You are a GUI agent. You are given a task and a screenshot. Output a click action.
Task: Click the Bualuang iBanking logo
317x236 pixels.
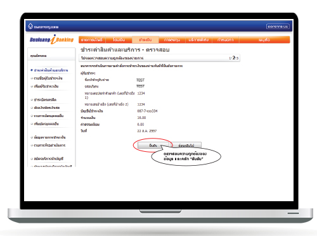(51, 39)
